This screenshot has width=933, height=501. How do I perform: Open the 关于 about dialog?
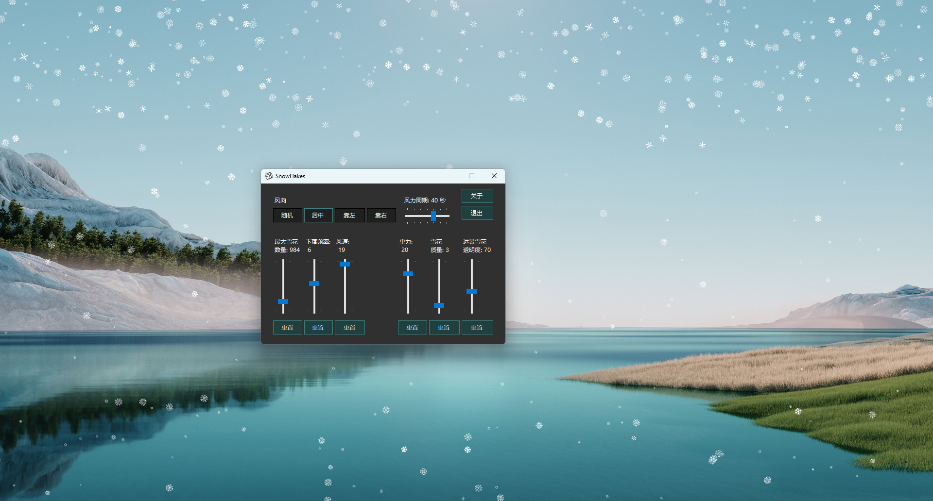pyautogui.click(x=477, y=196)
